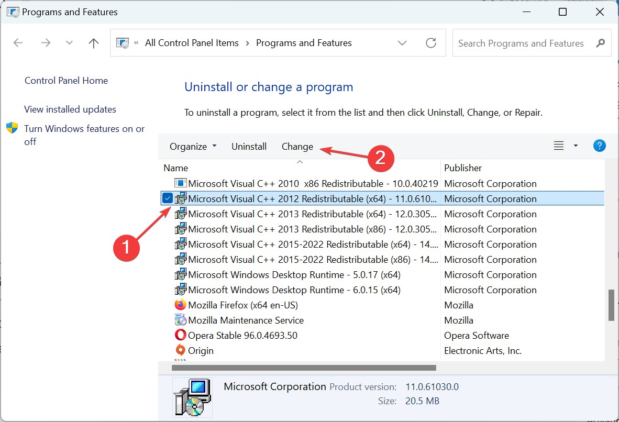Select Mozilla Firefox (x64 en-US) entry
Image resolution: width=619 pixels, height=422 pixels.
[x=243, y=305]
